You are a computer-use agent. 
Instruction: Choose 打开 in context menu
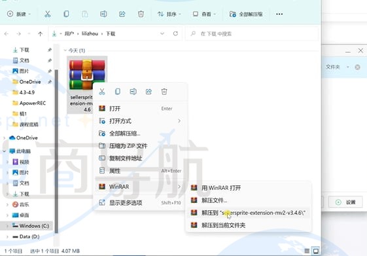click(140, 109)
